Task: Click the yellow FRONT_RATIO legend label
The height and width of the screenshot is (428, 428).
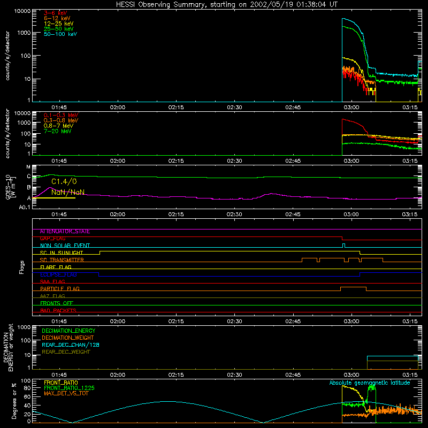Action: coord(61,383)
